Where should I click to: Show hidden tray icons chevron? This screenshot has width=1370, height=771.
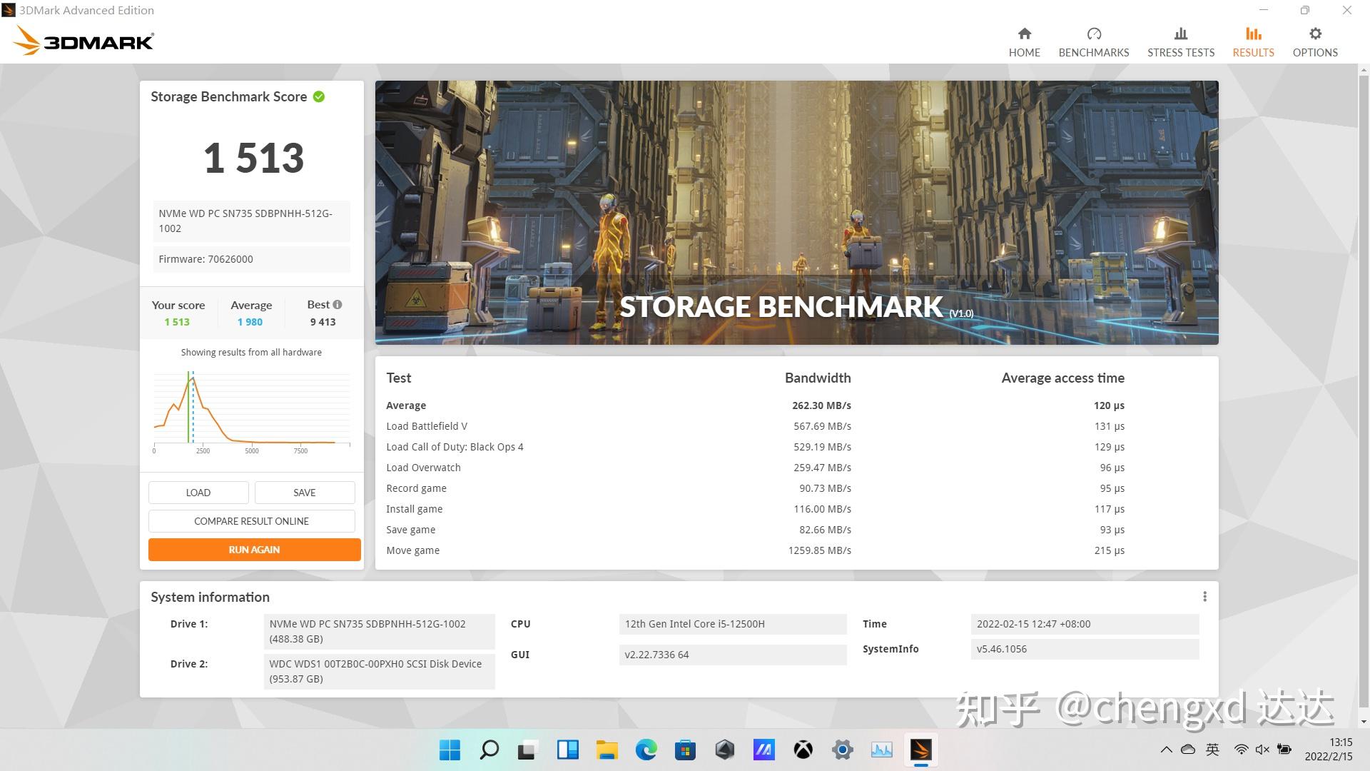point(1166,750)
